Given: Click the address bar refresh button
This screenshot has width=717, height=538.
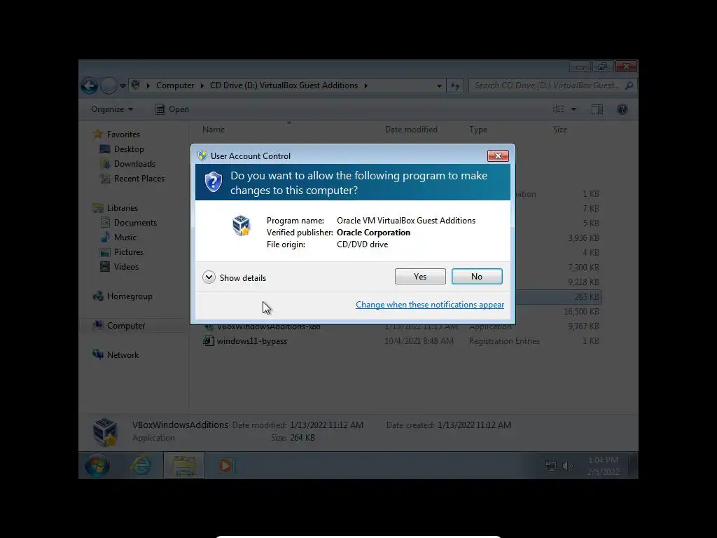Looking at the screenshot, I should pyautogui.click(x=455, y=85).
